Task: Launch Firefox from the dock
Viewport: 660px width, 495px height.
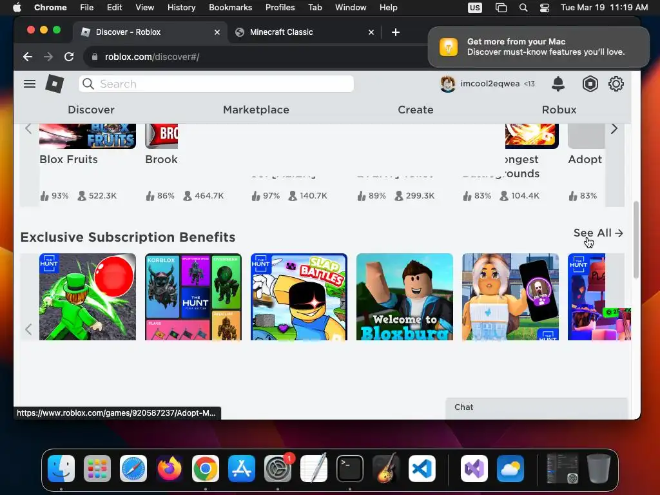Action: [x=170, y=469]
